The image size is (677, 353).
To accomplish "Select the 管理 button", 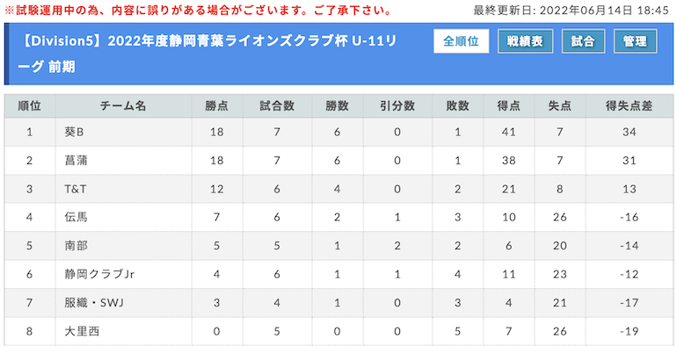I will [635, 41].
